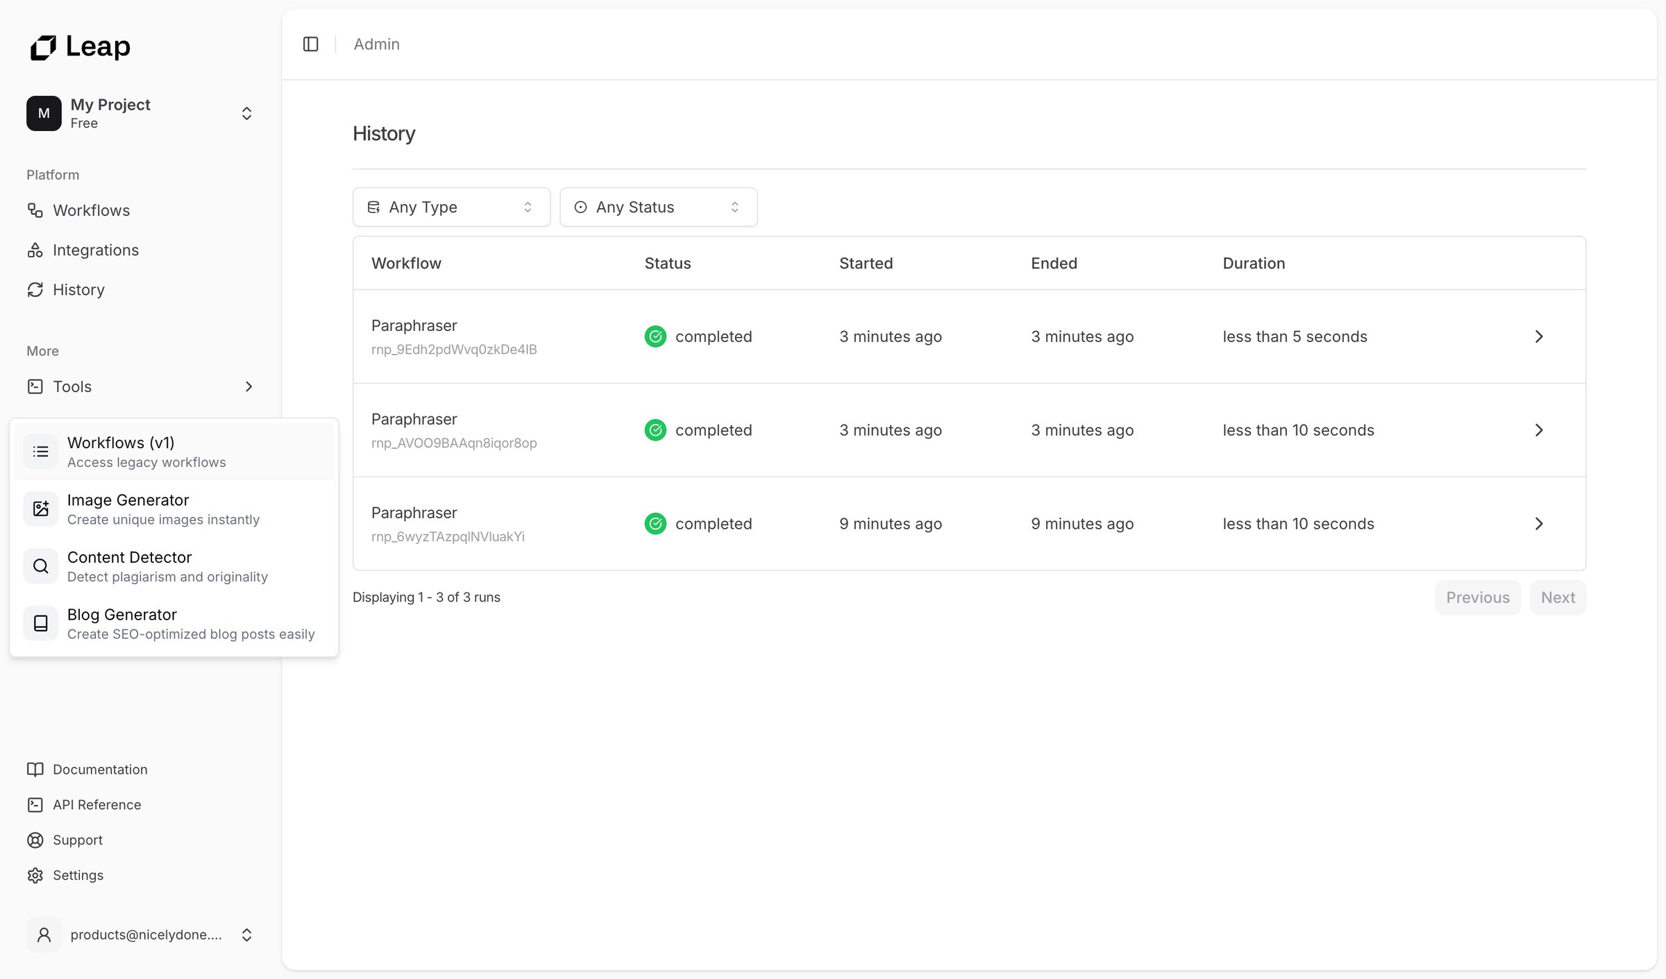Click the Documentation book icon
Screen dimensions: 1666x979
point(35,769)
